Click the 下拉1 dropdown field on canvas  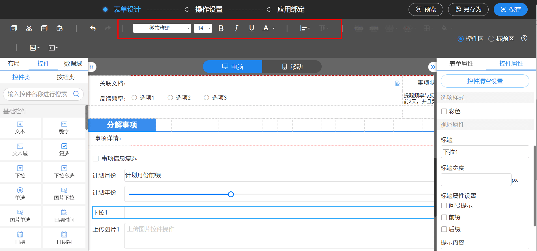coord(279,212)
